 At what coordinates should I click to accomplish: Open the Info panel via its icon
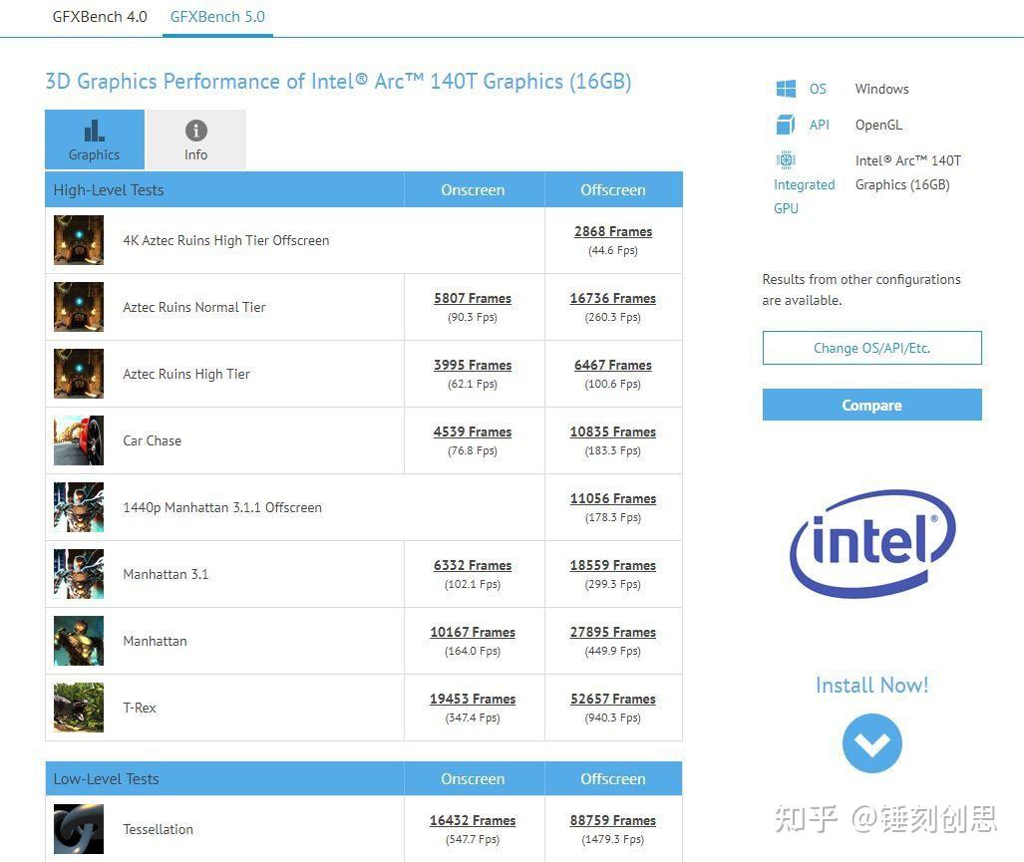pyautogui.click(x=195, y=130)
